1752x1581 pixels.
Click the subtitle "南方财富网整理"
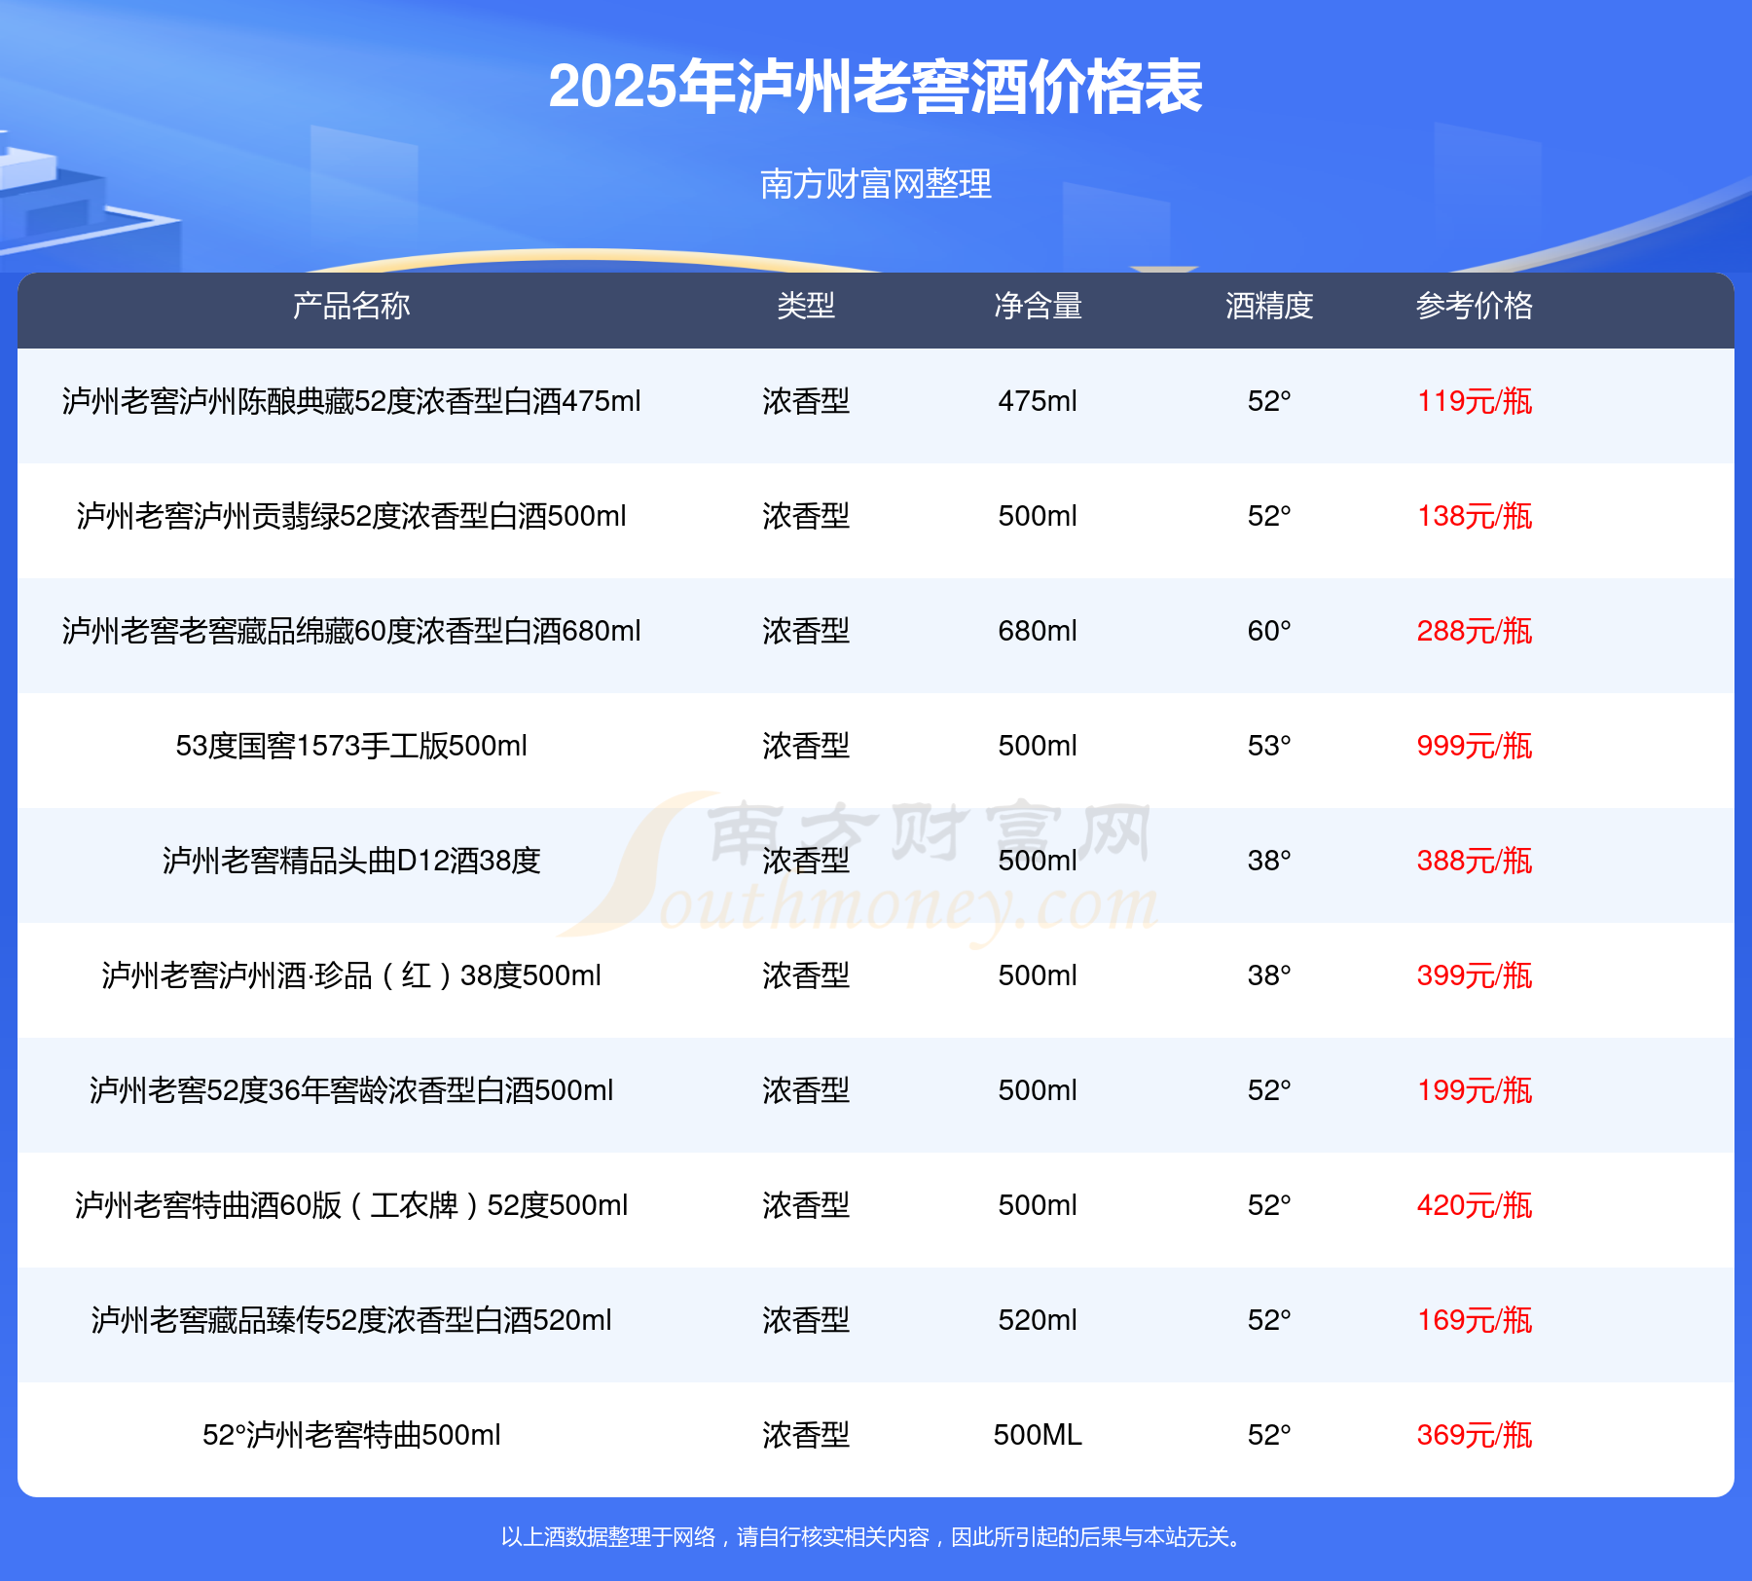876,183
